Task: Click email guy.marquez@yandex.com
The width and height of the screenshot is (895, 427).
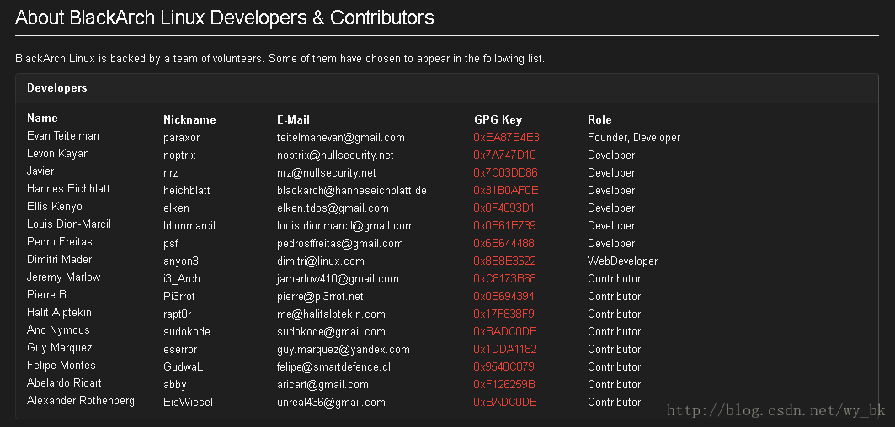Action: (x=343, y=350)
